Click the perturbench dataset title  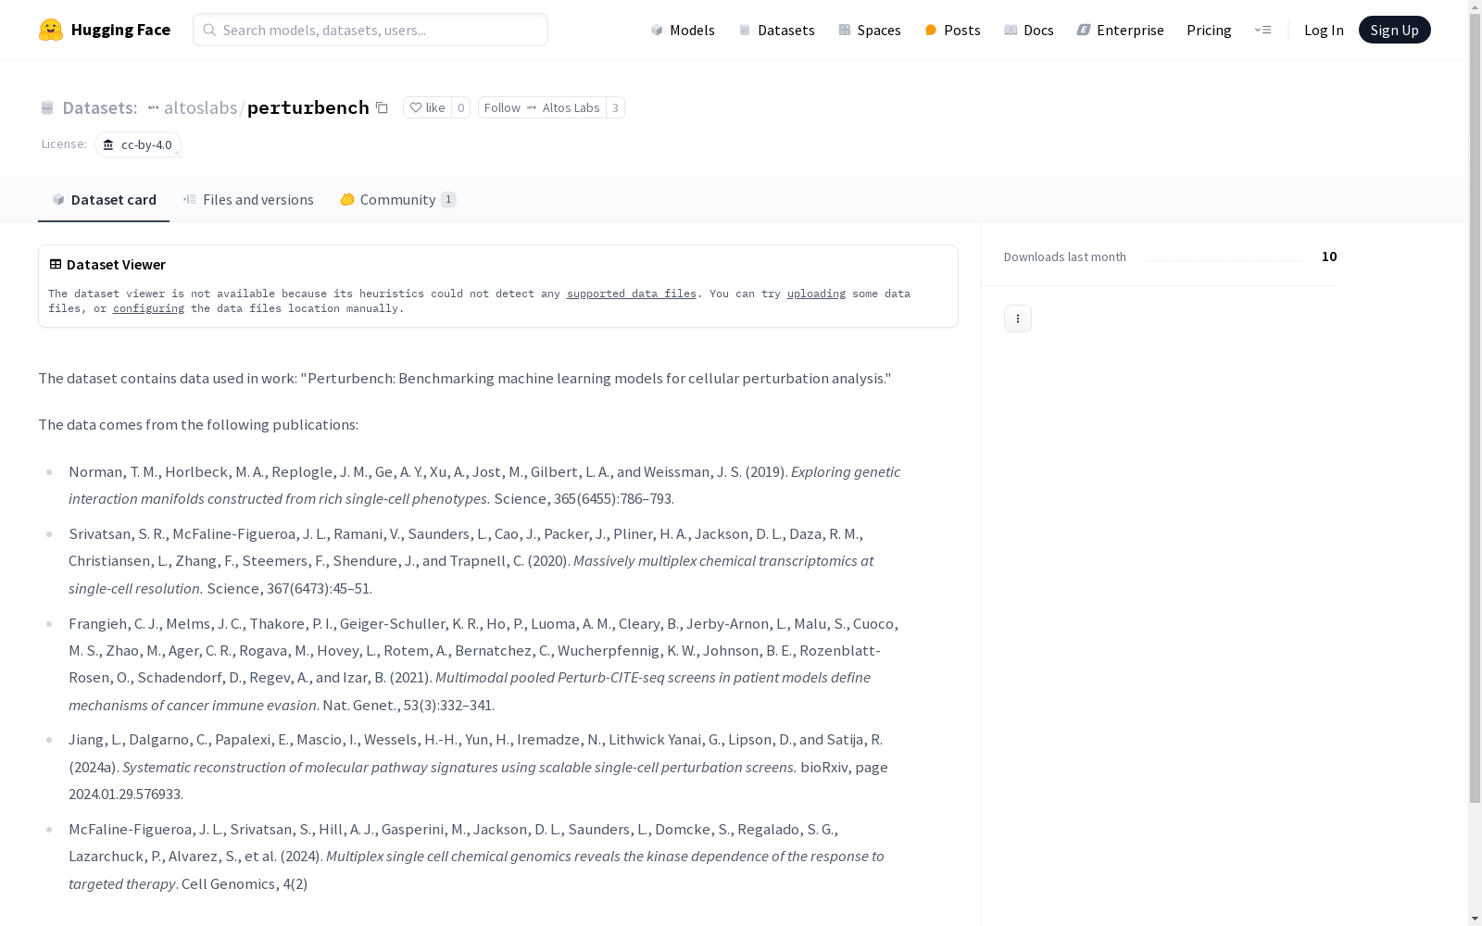308,107
